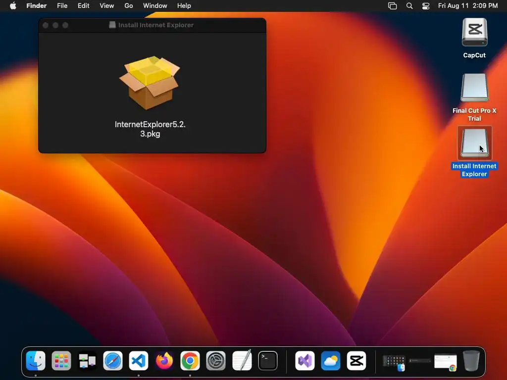Open Launchpad from the Dock
This screenshot has width=507, height=380.
61,361
